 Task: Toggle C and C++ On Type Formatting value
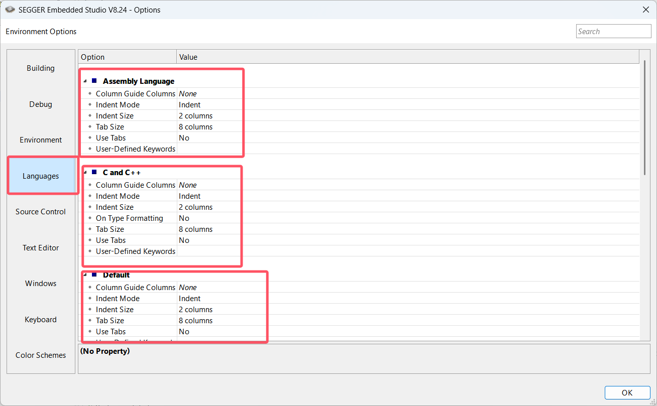click(408, 218)
